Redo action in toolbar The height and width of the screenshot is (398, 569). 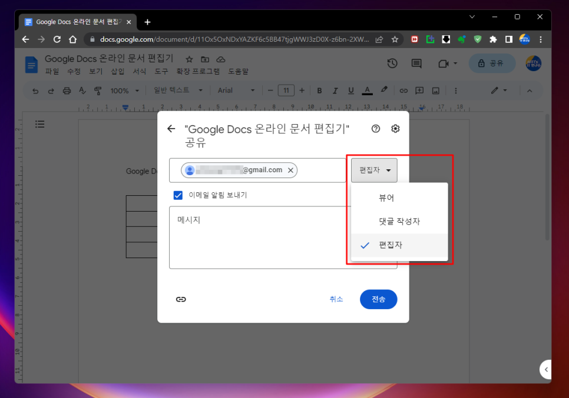point(51,91)
